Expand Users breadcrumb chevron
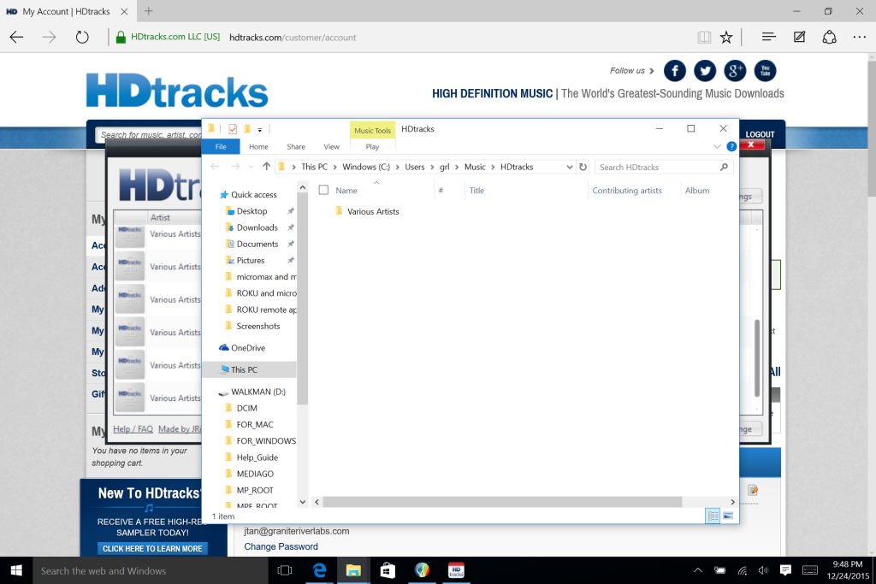876x584 pixels. point(432,167)
